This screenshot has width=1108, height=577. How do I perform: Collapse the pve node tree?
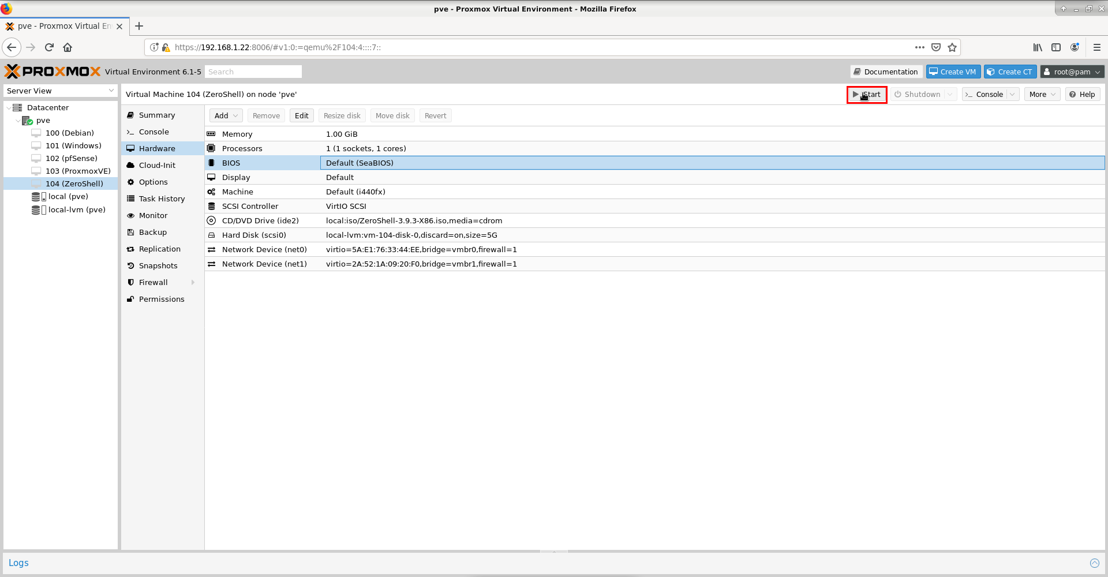click(x=18, y=121)
